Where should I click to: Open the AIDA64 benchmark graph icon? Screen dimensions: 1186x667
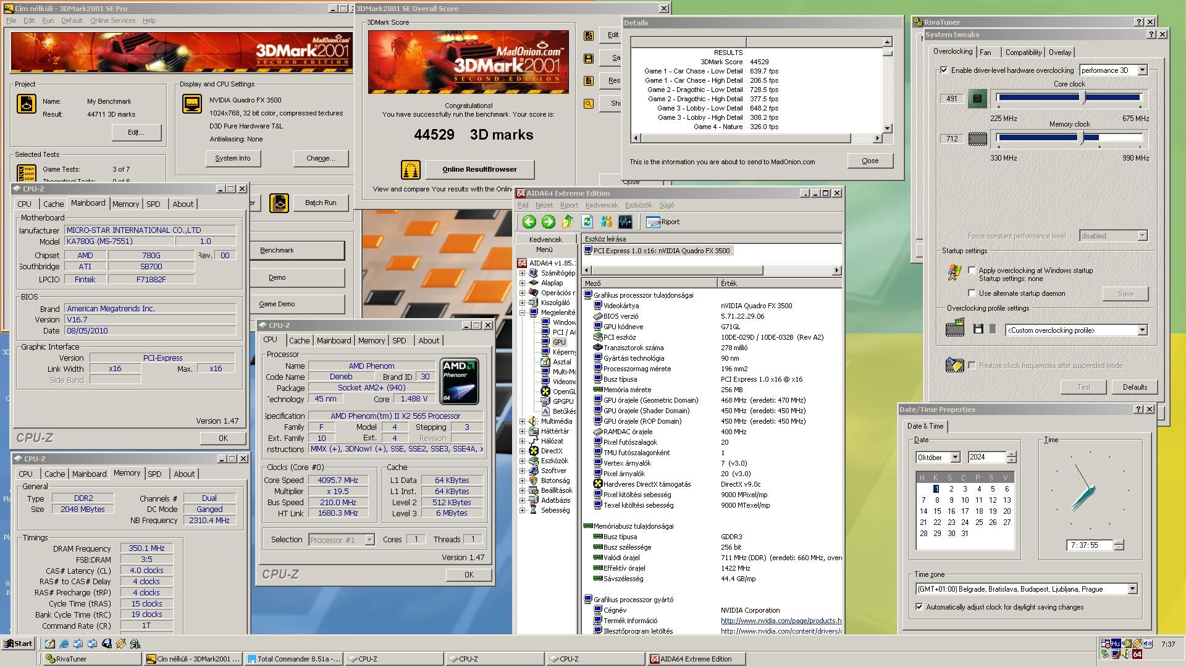625,222
